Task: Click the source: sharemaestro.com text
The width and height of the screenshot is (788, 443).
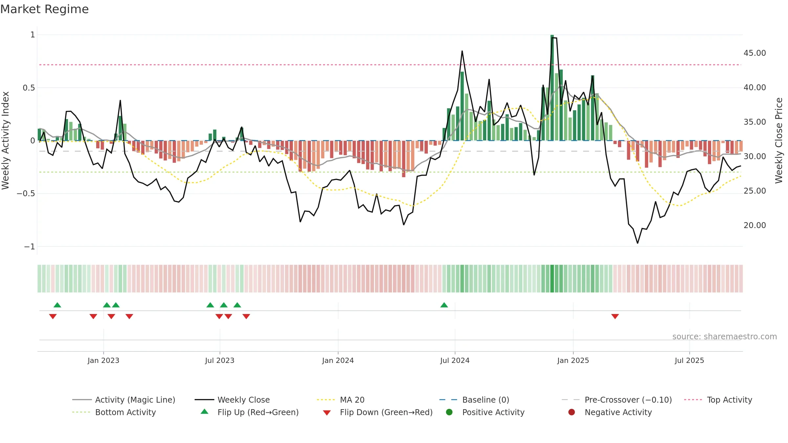Action: [724, 337]
